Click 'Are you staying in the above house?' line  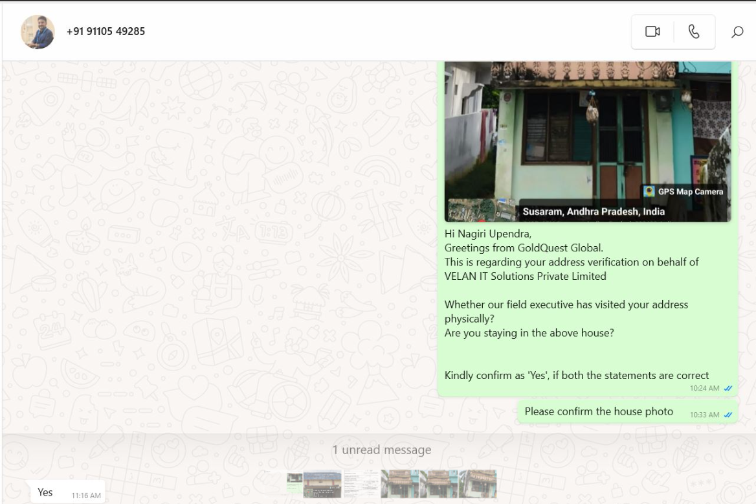point(529,332)
